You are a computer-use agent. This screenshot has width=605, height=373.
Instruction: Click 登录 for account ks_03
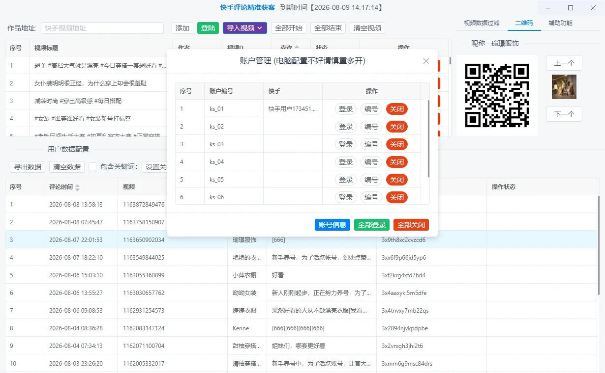click(x=346, y=144)
